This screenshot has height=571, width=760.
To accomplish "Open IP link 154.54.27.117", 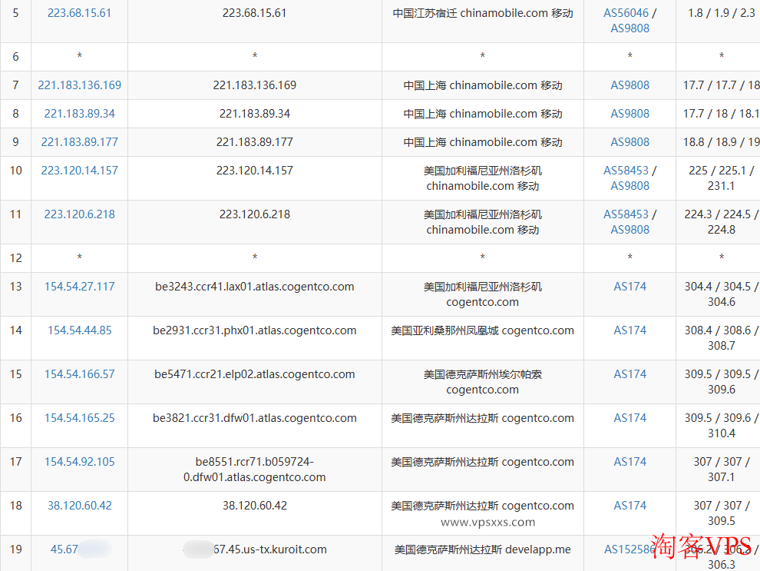I will [x=80, y=287].
